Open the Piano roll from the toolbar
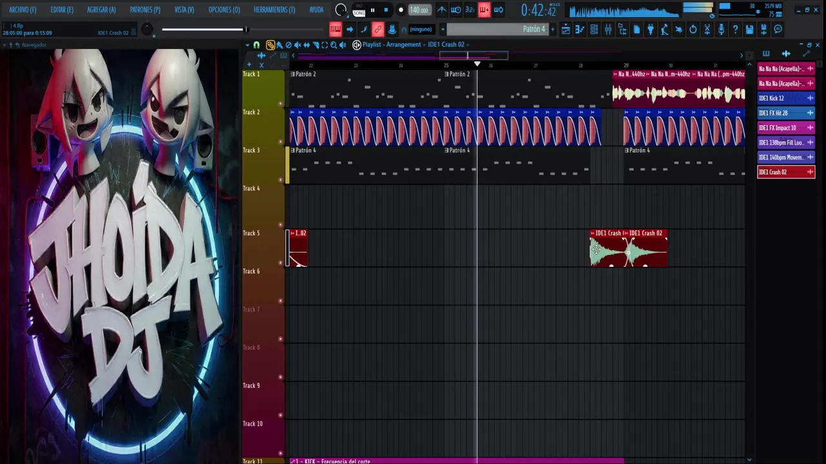This screenshot has width=826, height=464. tap(579, 29)
